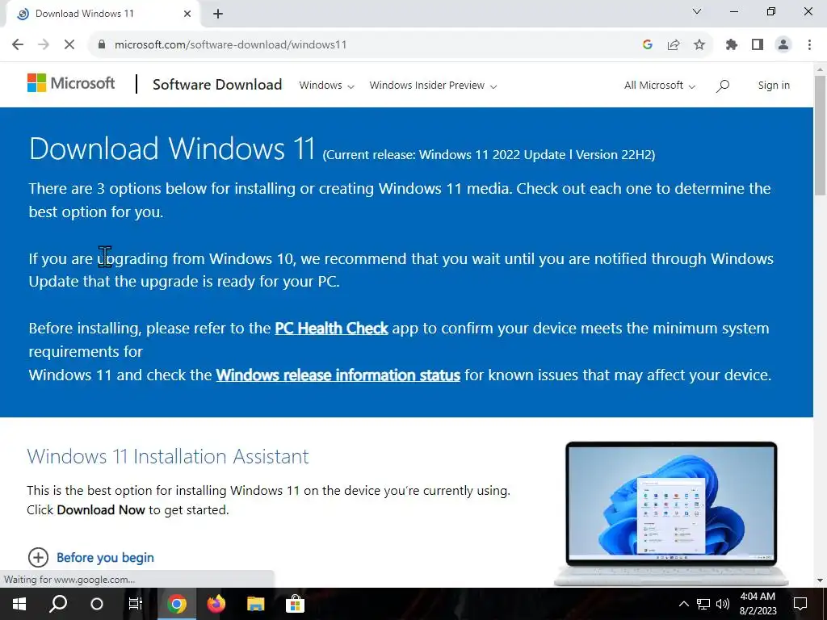
Task: Open Software Download home link
Action: (217, 84)
